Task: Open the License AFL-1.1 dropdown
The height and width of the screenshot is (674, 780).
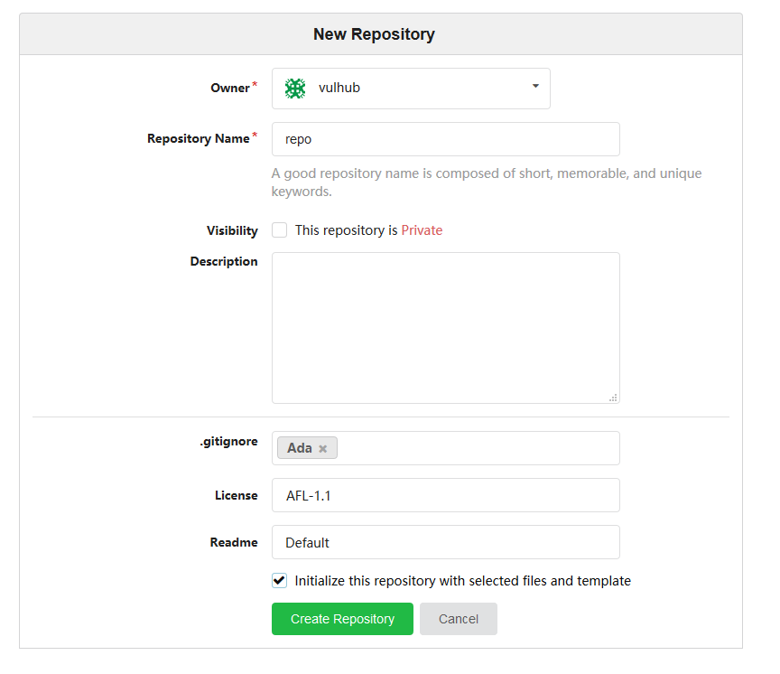Action: pyautogui.click(x=446, y=495)
